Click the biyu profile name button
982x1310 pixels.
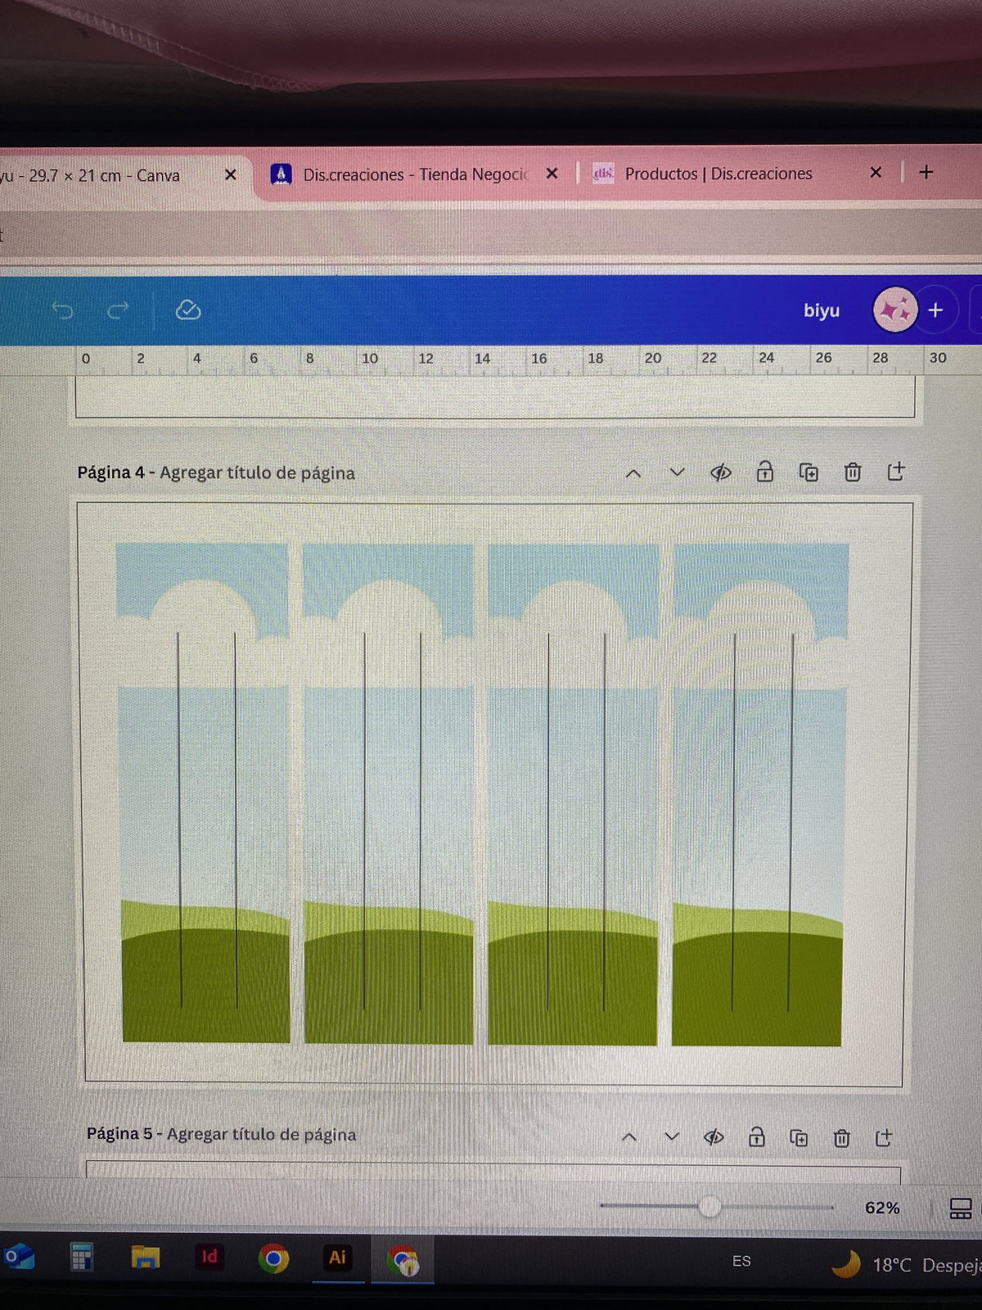822,310
